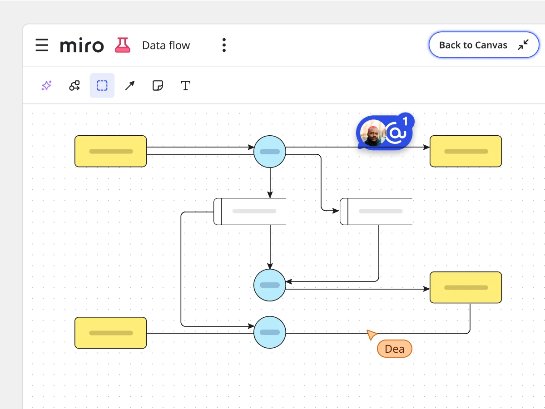Click the Data flow board title

point(166,45)
